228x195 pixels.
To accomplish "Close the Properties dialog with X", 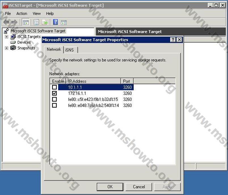I will (180, 40).
